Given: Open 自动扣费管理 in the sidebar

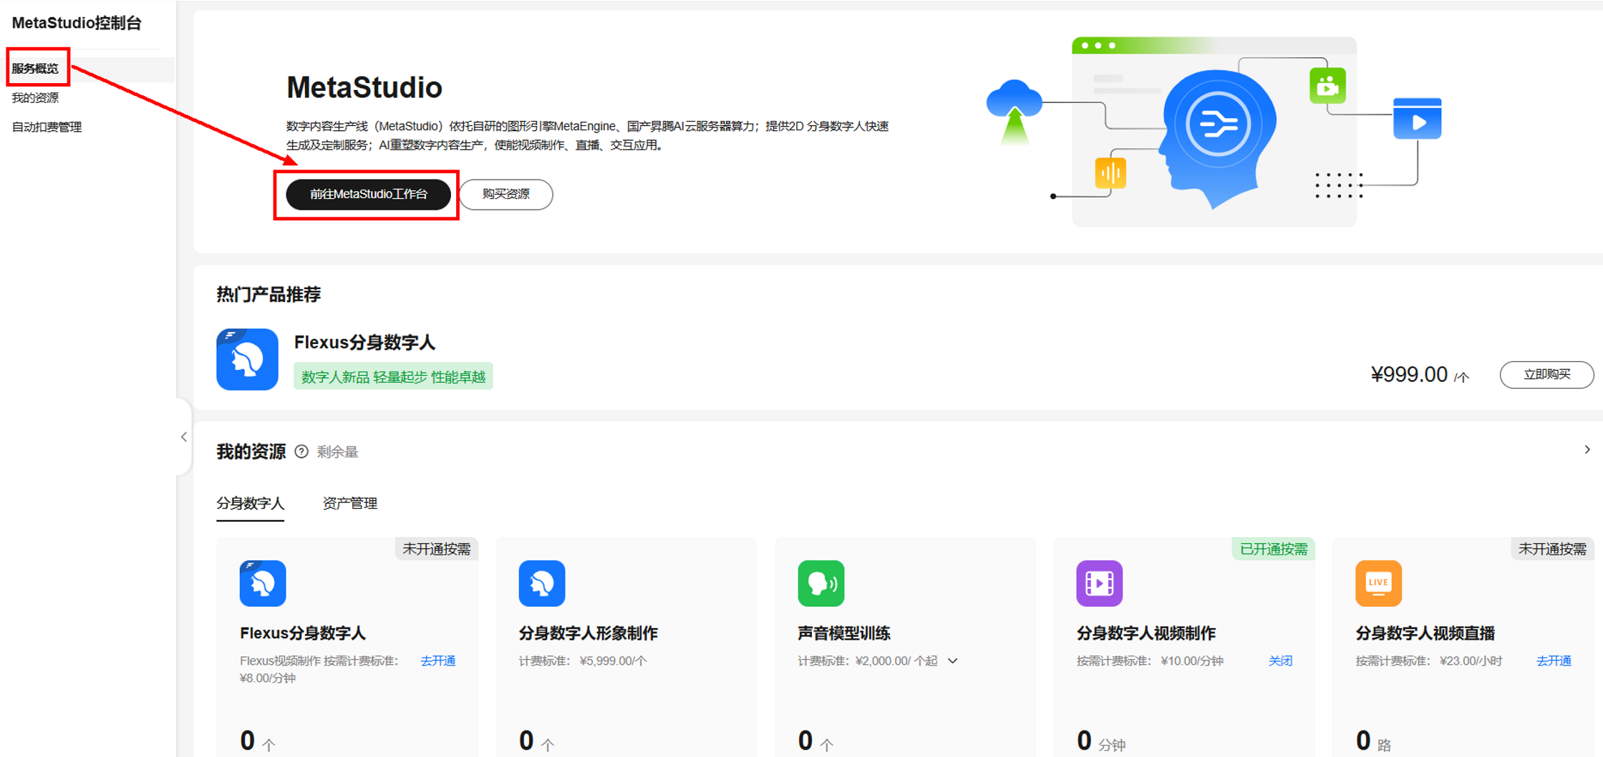Looking at the screenshot, I should coord(47,127).
